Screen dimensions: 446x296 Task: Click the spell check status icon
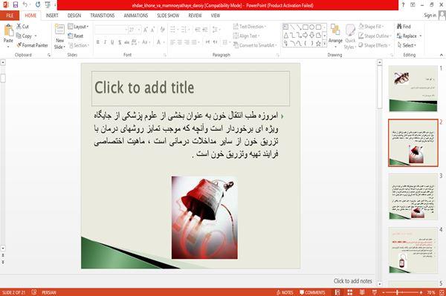click(34, 292)
